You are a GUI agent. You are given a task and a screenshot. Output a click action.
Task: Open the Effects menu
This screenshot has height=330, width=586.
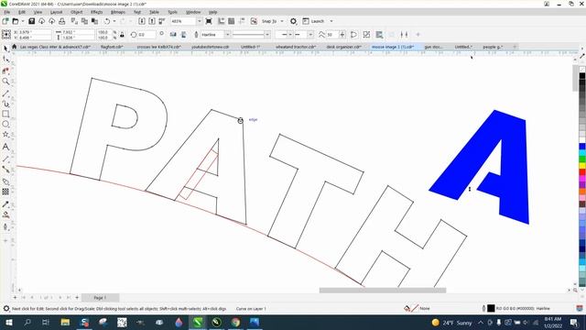[96, 12]
